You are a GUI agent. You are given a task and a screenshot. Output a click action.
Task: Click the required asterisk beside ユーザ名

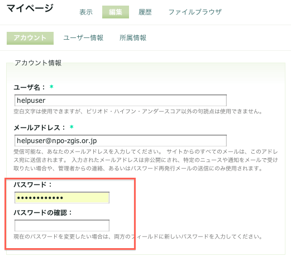coord(51,87)
